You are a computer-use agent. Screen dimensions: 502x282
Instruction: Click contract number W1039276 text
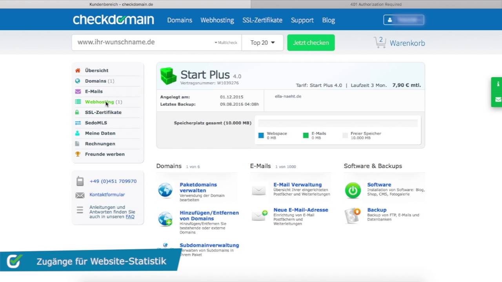pyautogui.click(x=227, y=83)
